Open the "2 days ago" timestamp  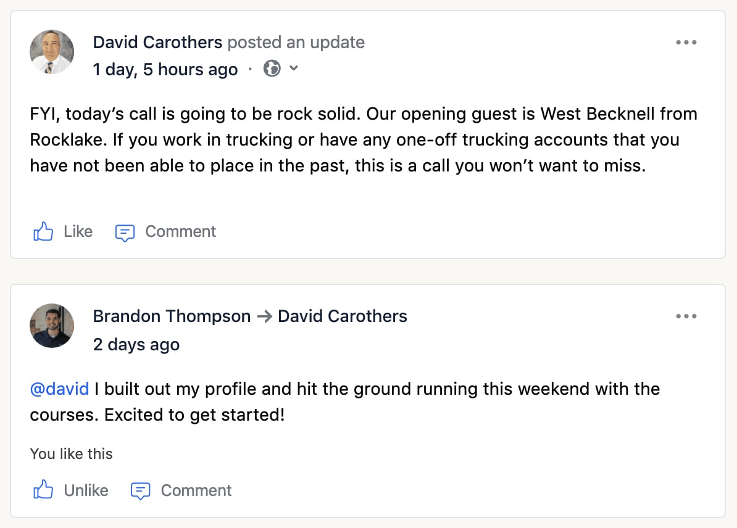pyautogui.click(x=136, y=344)
